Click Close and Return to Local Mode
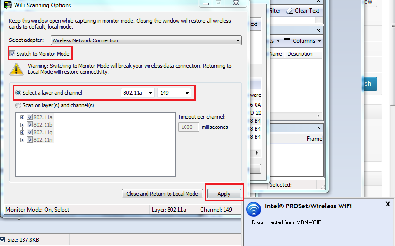Screen dimensions: 395x246 coord(163,194)
